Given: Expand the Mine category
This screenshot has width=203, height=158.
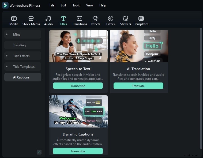Looking at the screenshot, I should tap(7, 35).
